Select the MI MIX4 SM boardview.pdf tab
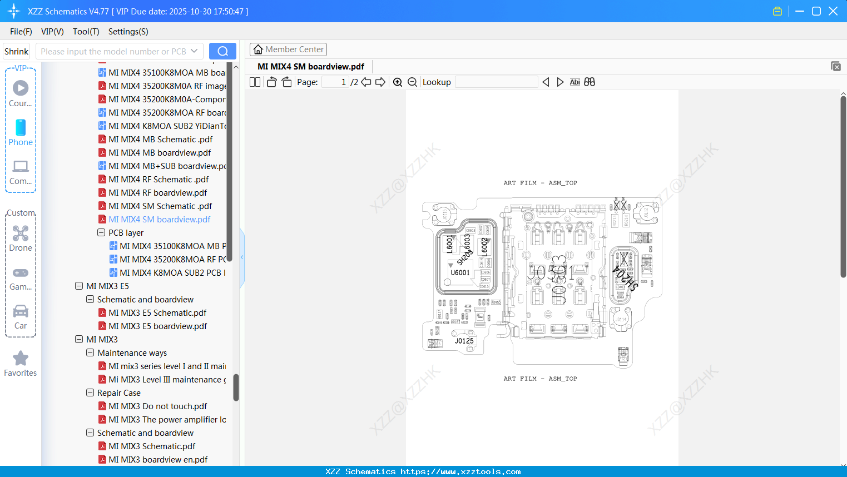The image size is (847, 477). 311,66
